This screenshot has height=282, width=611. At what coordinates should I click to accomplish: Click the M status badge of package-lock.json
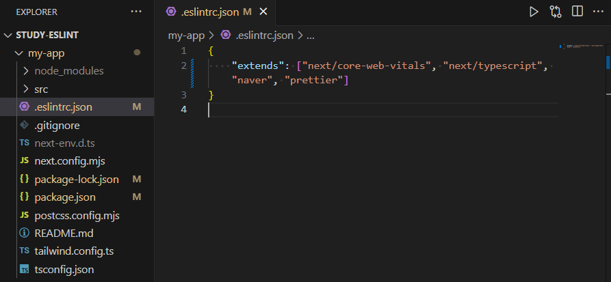136,180
